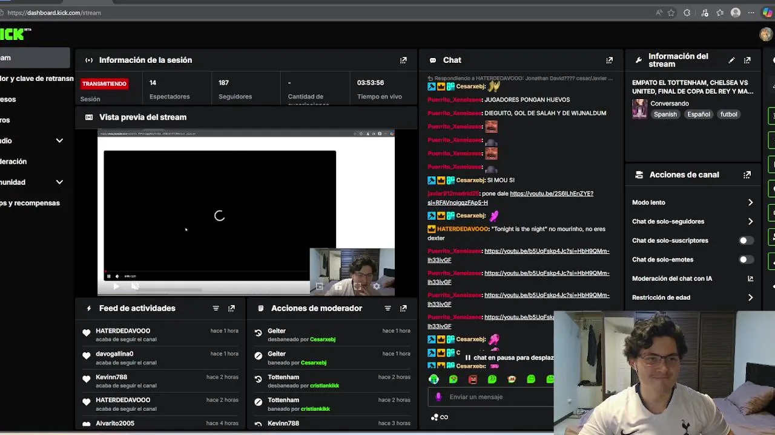Click the Vista previa del stream panel icon

point(89,117)
